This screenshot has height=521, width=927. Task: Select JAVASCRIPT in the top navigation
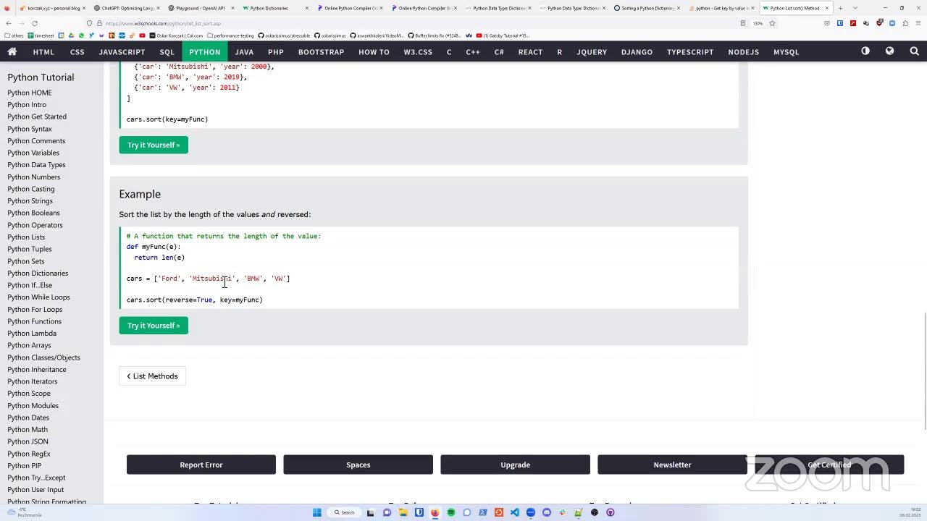(122, 51)
